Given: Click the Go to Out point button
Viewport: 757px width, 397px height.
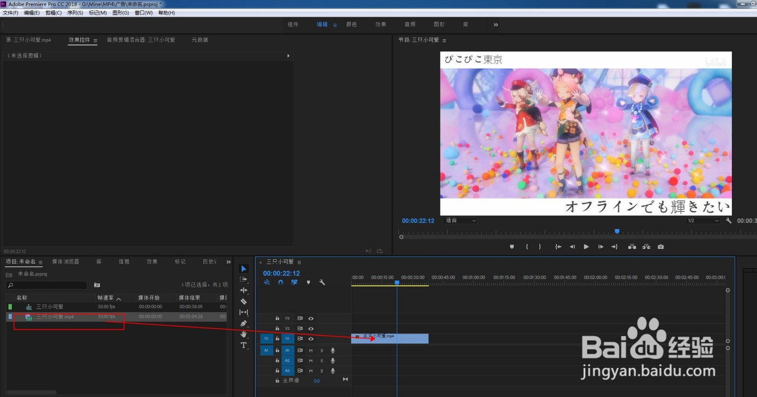Looking at the screenshot, I should click(x=615, y=247).
